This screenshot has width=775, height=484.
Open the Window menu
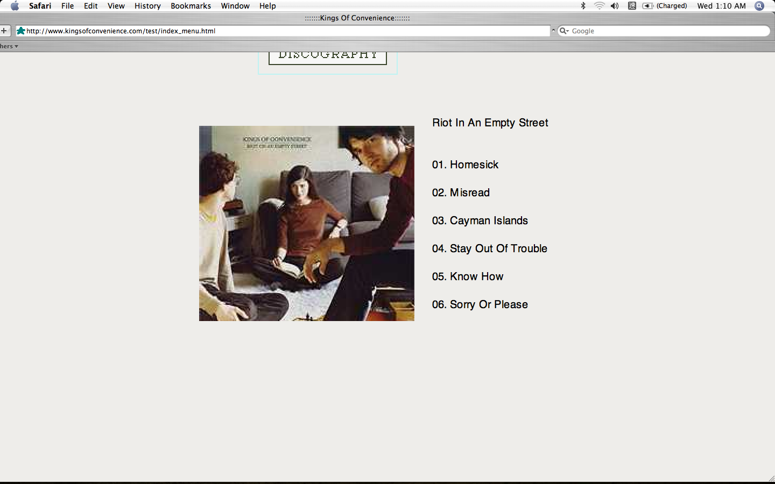pos(235,6)
